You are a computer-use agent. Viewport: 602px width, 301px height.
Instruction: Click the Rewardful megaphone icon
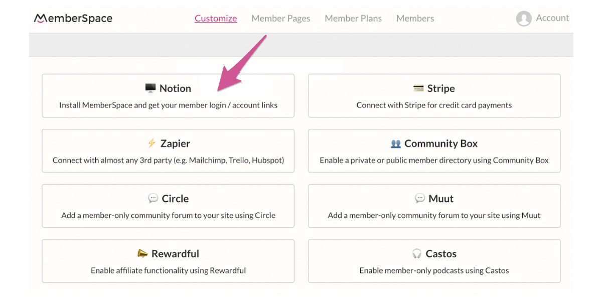[x=142, y=254]
